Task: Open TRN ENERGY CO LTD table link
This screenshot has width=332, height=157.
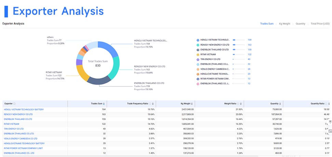Action: coord(14,129)
